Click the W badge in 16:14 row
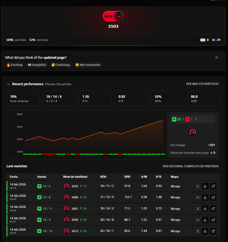The height and width of the screenshot is (242, 228). point(39,231)
